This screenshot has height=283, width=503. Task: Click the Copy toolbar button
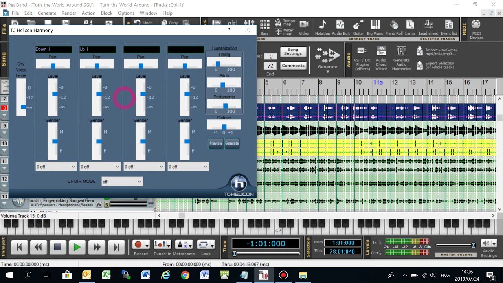(169, 22)
